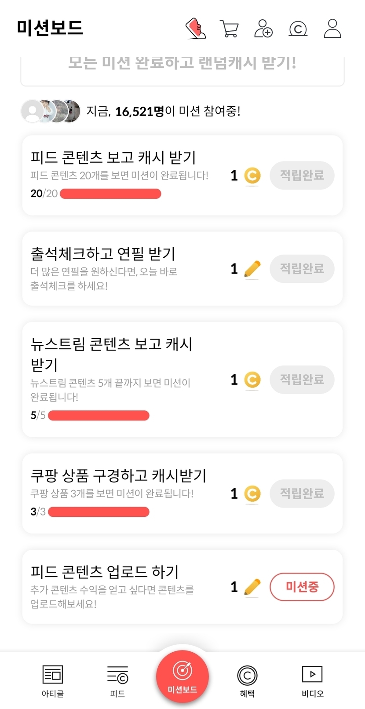The image size is (365, 709).
Task: Select the 미션보드 center tab
Action: 182,676
